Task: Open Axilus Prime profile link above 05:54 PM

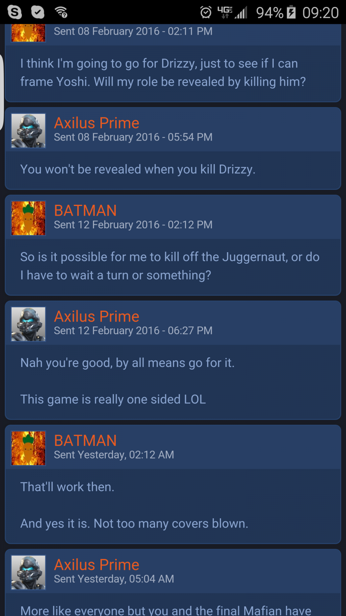Action: [96, 123]
